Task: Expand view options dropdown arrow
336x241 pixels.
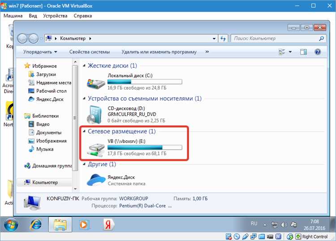Action: point(290,52)
